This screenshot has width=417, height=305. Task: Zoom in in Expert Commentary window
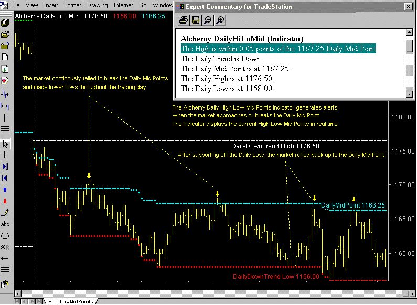point(220,20)
